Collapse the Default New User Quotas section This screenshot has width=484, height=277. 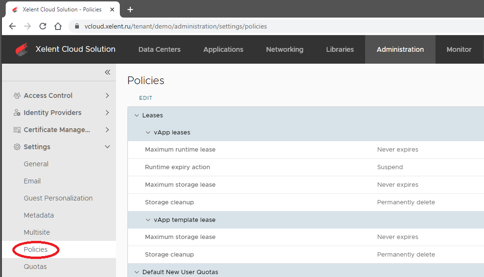(137, 272)
